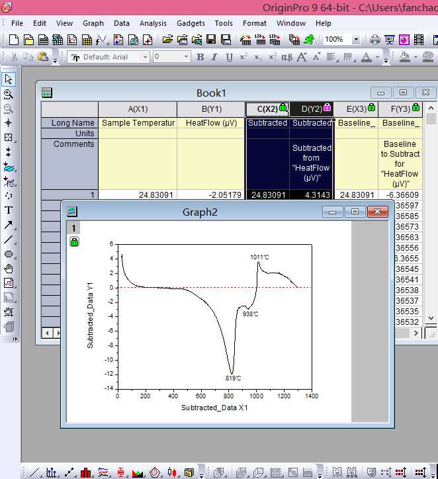Select the Arrow drawing tool
This screenshot has height=479, width=438.
pos(9,225)
